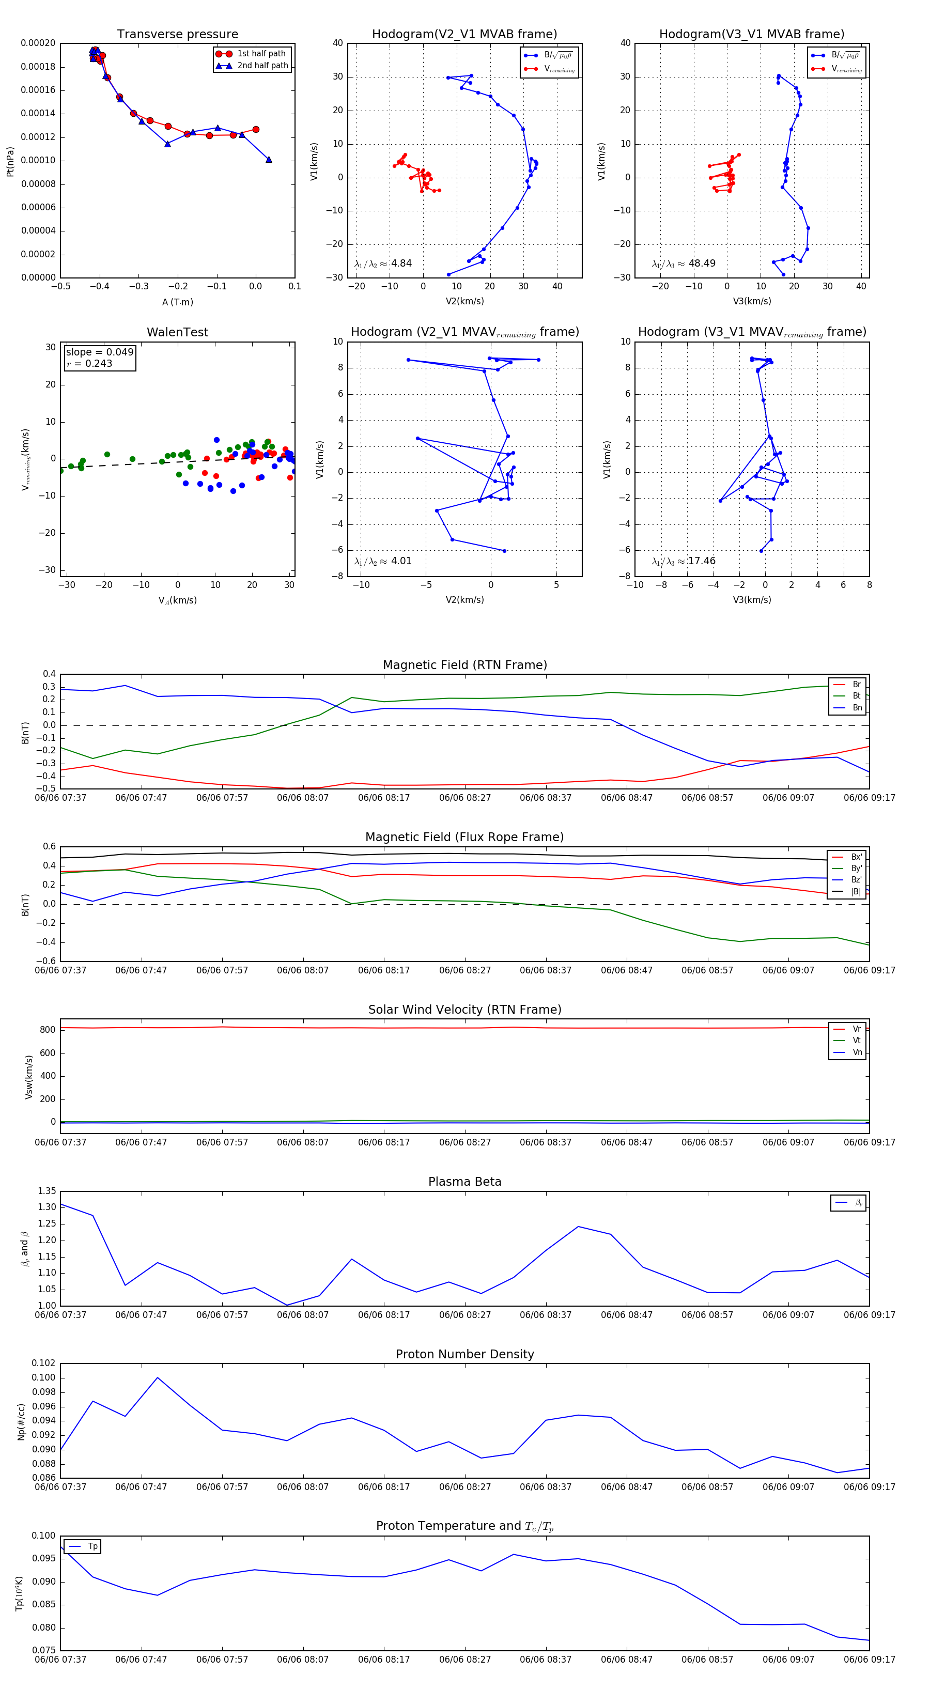Click the Vn legend entry
Screen dimensions: 930x1705
848,1052
